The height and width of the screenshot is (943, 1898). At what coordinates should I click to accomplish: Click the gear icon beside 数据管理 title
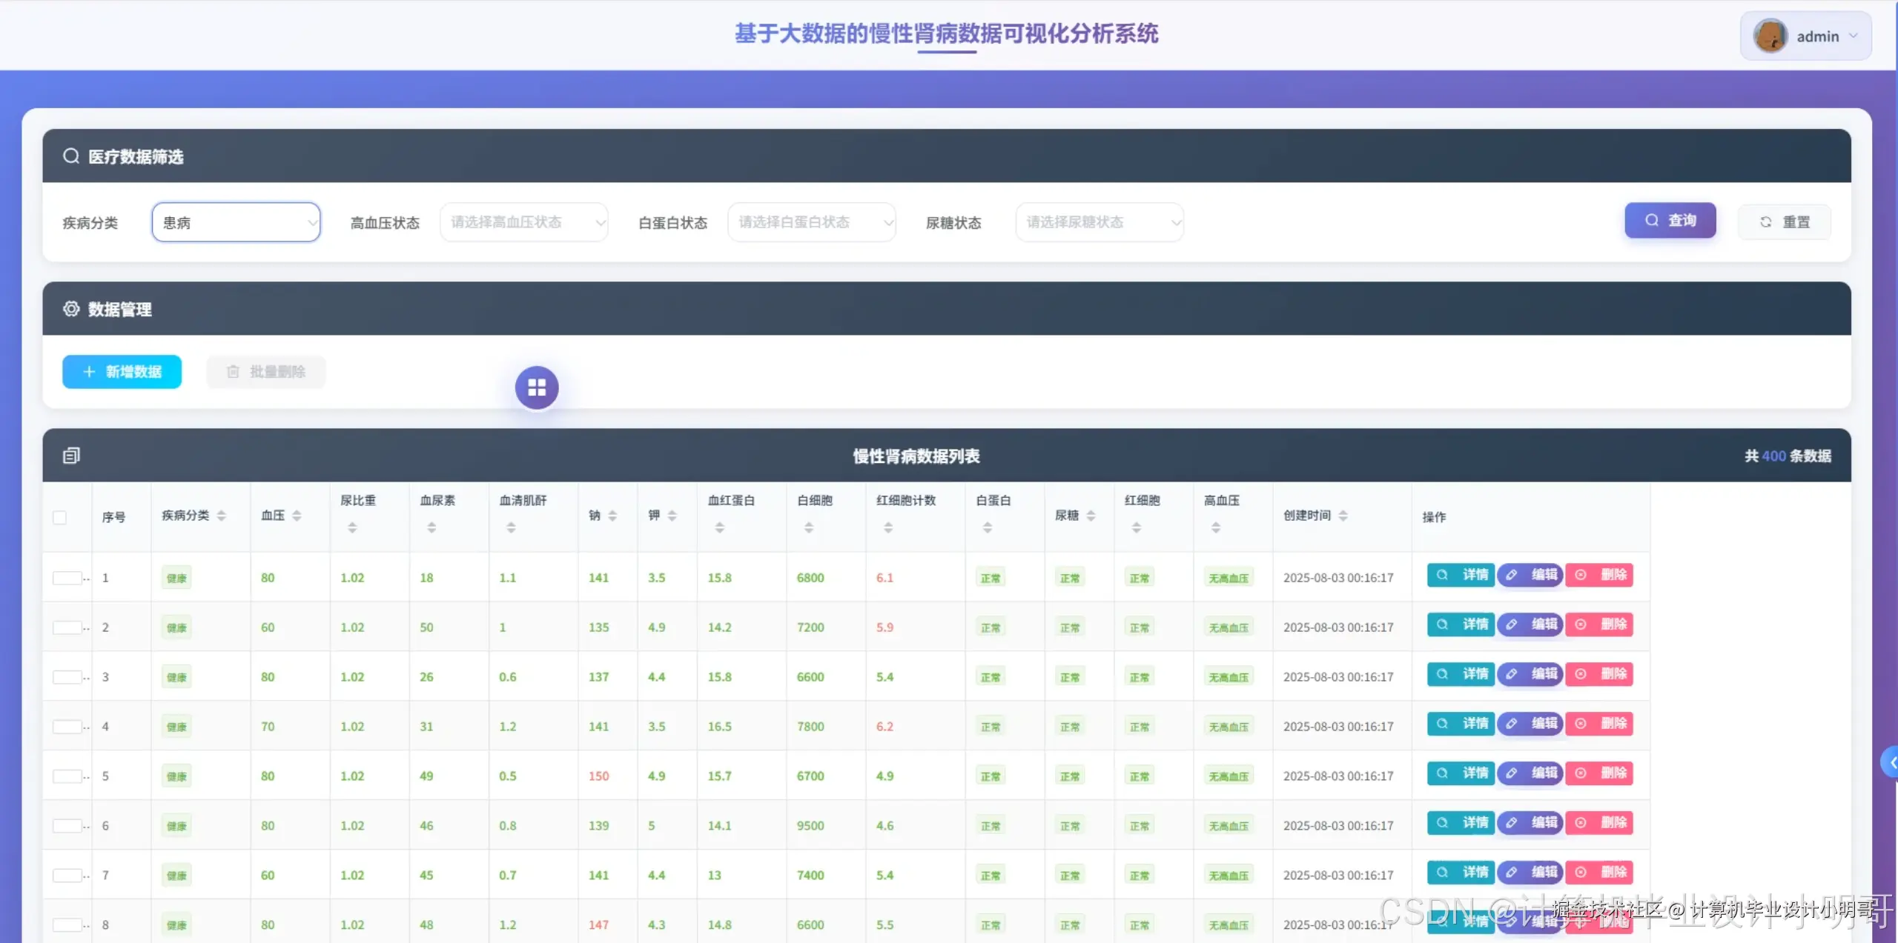[x=71, y=309]
